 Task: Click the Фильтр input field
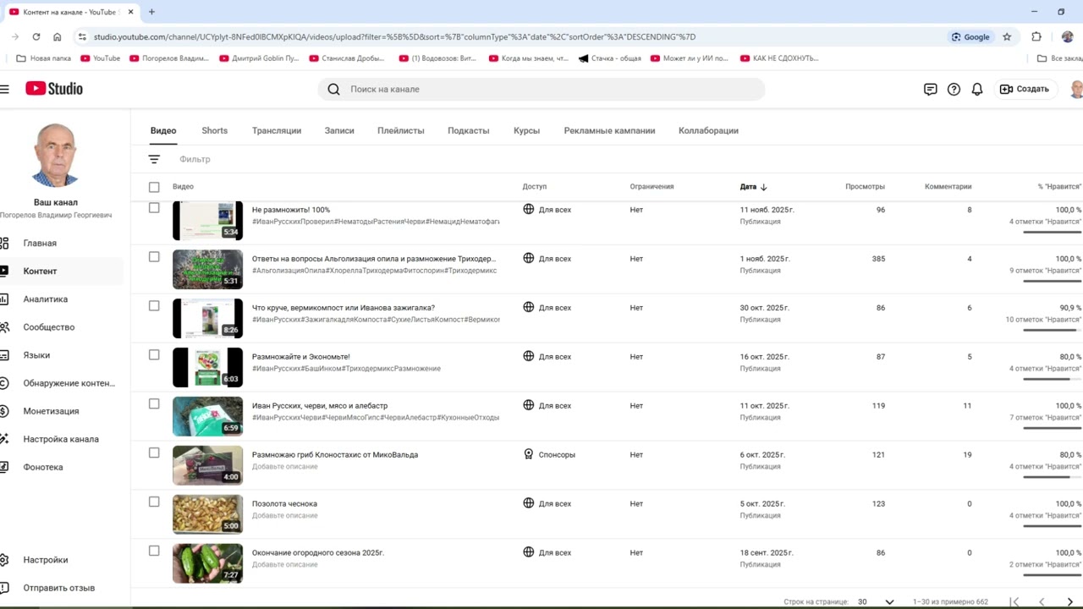pyautogui.click(x=195, y=159)
